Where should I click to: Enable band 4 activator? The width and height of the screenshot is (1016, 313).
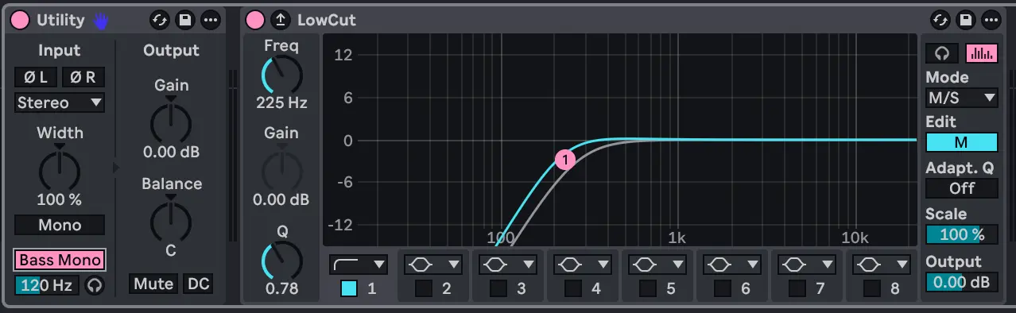click(x=572, y=288)
